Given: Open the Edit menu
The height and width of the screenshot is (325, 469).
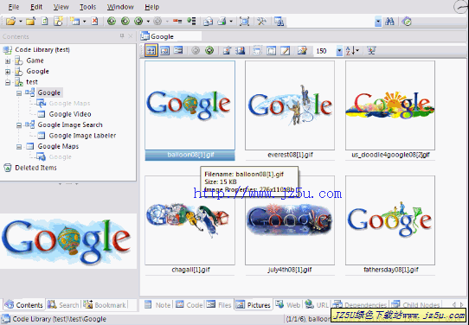Looking at the screenshot, I should pos(36,7).
